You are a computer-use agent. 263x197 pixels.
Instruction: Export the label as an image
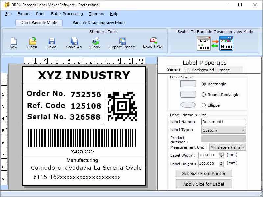click(x=122, y=42)
